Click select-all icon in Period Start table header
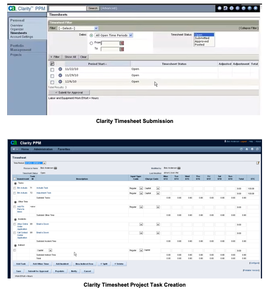Viewport: 272px width, 293px height. coord(52,63)
